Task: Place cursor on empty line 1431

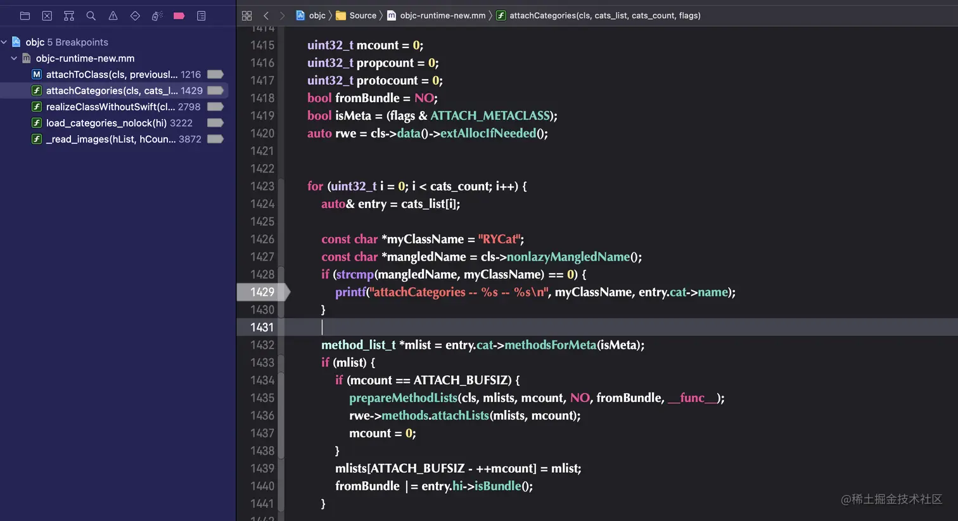Action: coord(621,328)
